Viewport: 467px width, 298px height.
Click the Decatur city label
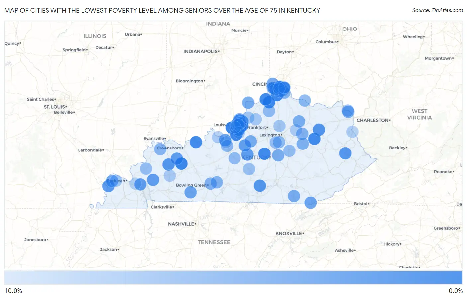tap(104, 48)
